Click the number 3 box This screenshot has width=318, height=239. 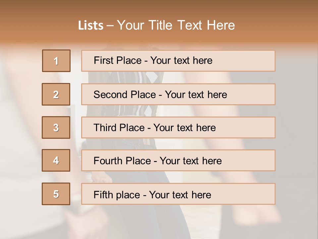coord(56,127)
